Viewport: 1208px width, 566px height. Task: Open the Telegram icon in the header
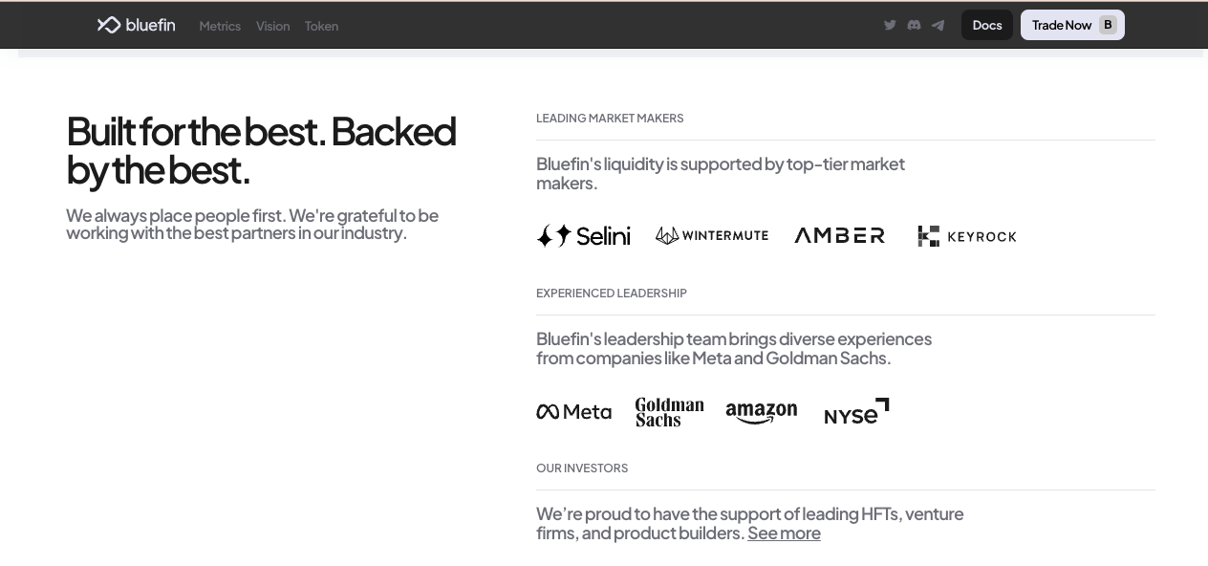(x=938, y=25)
